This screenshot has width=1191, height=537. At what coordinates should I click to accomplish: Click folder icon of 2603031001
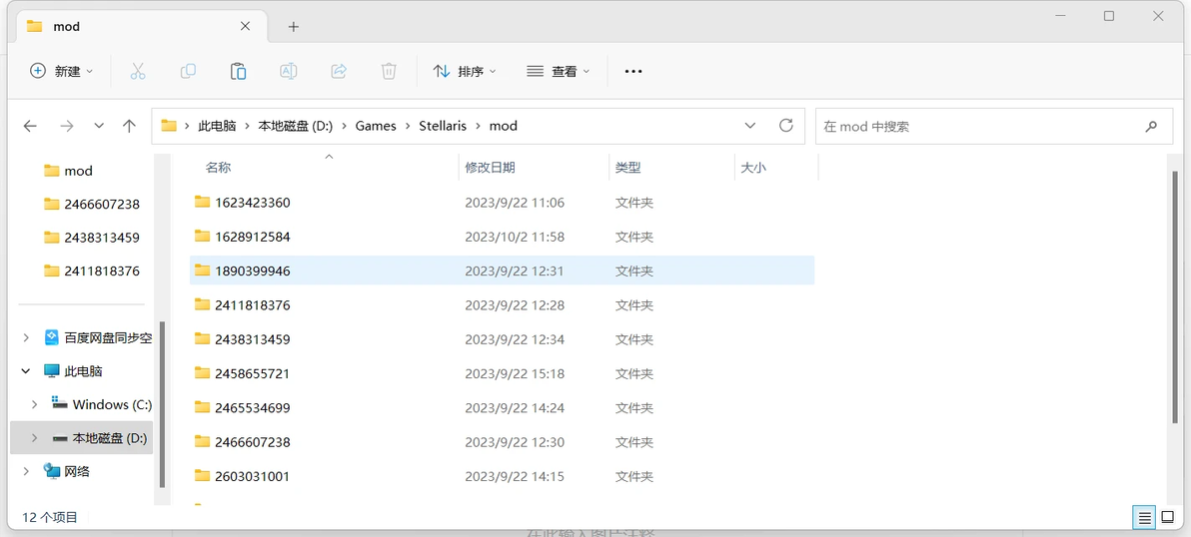pos(202,476)
